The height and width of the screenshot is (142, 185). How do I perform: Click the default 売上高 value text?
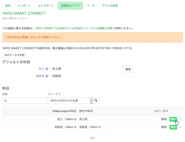[57, 69]
